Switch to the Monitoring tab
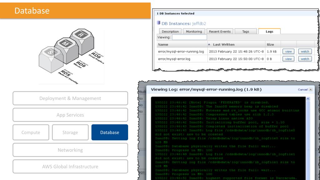 pyautogui.click(x=194, y=32)
